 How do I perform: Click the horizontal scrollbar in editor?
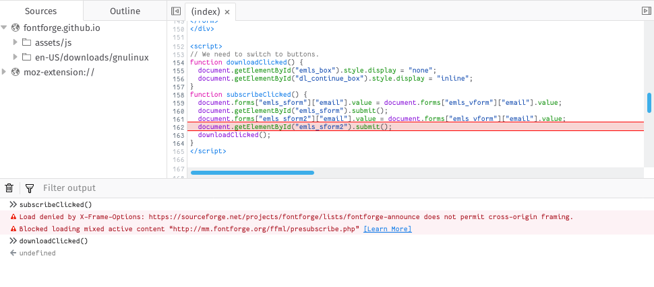pyautogui.click(x=252, y=172)
